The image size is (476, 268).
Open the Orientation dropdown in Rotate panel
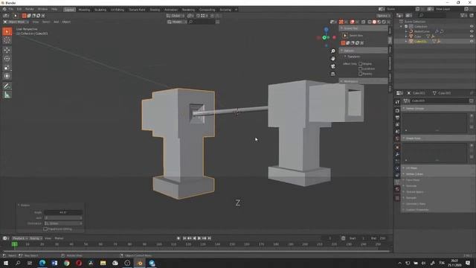[x=63, y=223]
